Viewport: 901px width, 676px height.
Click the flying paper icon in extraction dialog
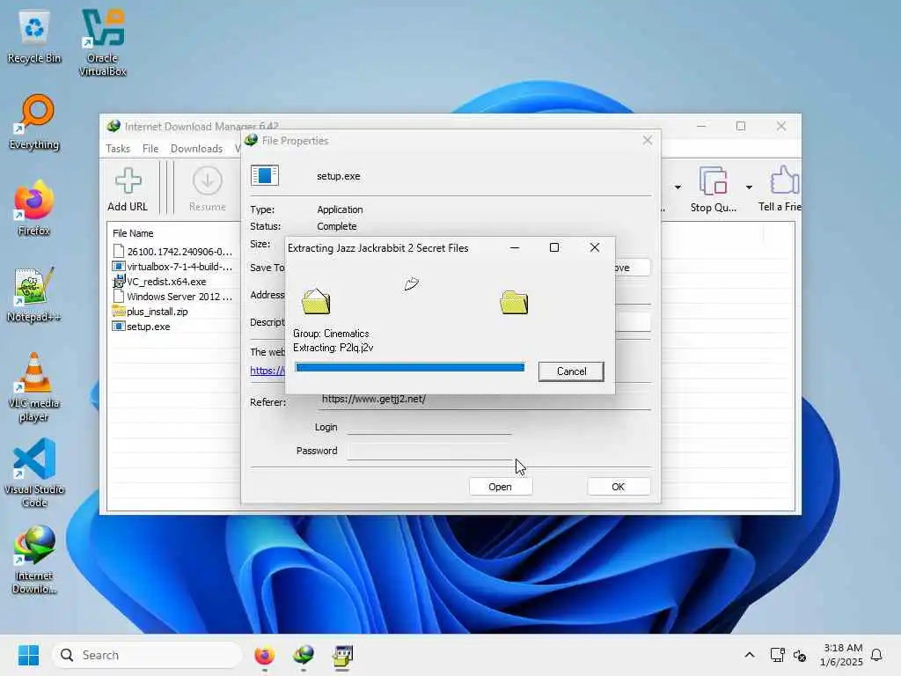tap(412, 283)
